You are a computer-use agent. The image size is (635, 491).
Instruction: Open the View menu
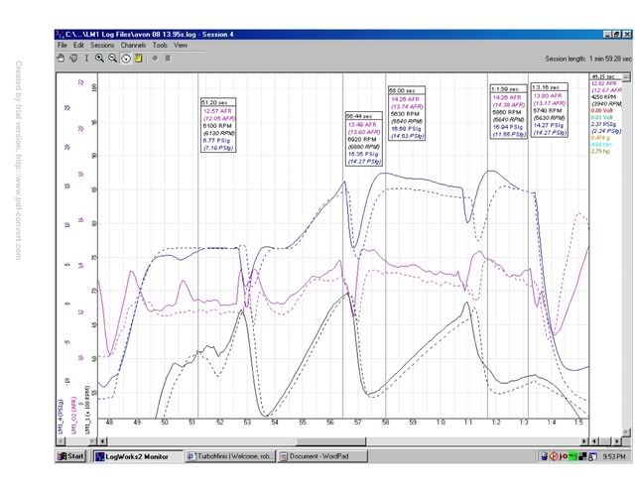click(x=181, y=46)
